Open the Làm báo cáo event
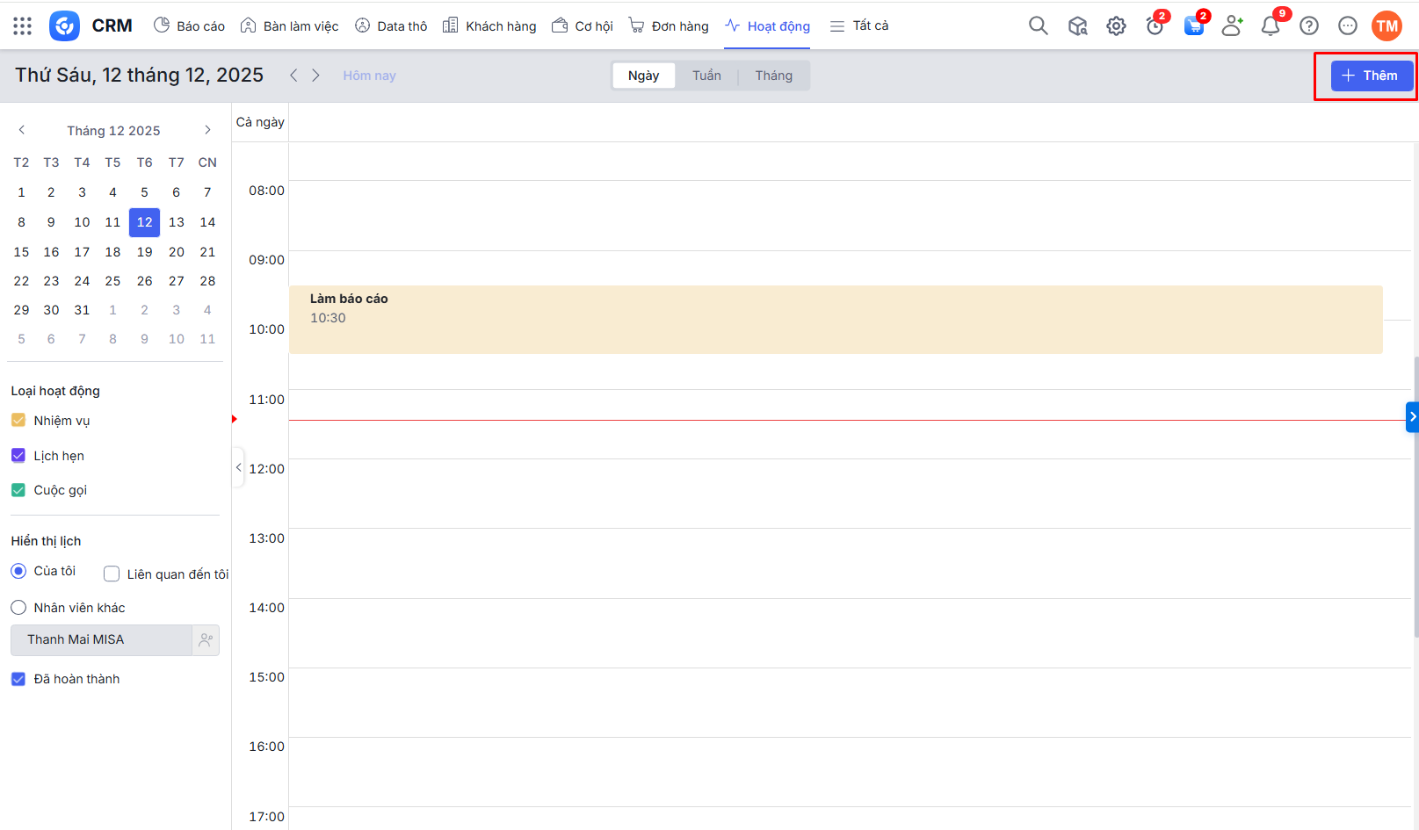The image size is (1419, 830). pos(835,319)
